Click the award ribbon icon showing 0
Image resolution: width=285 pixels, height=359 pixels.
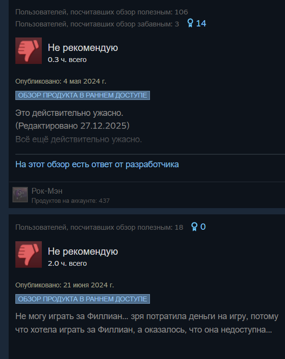(x=194, y=227)
